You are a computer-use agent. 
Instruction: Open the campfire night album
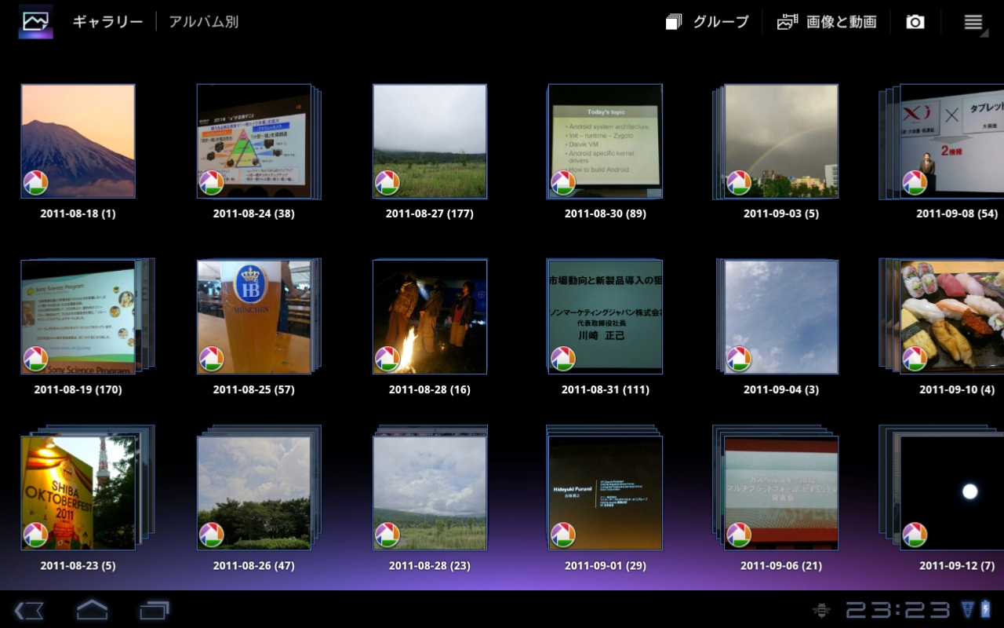[430, 317]
